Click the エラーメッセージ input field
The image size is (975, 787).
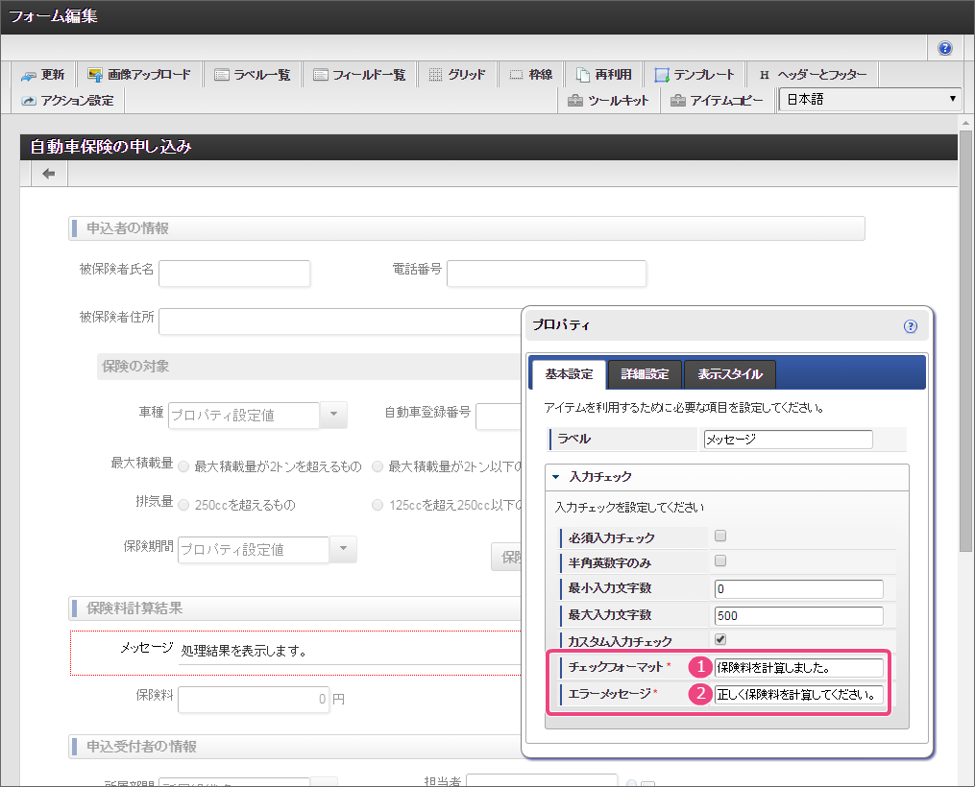coord(798,694)
